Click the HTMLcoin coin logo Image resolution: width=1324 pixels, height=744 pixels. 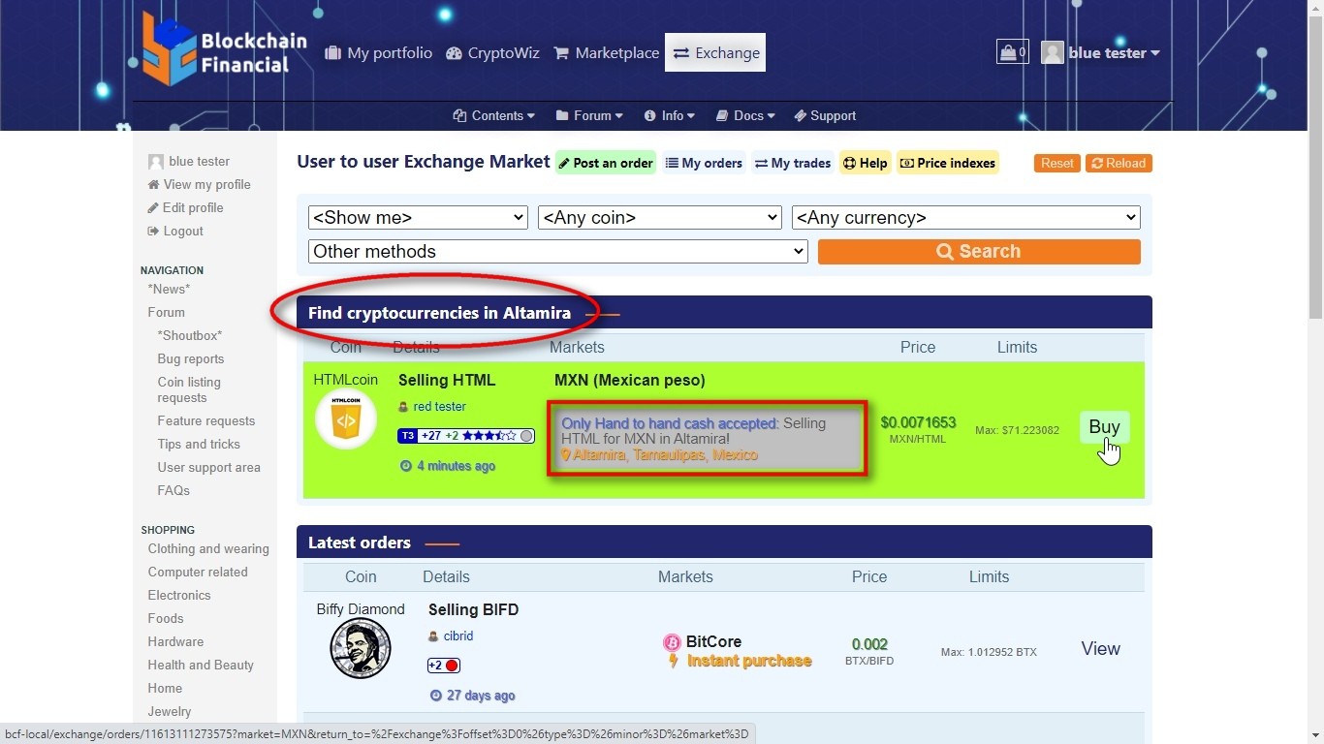[346, 418]
